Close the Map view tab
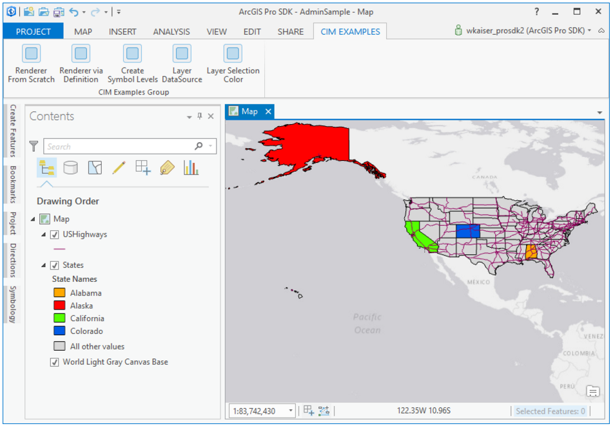This screenshot has height=426, width=613. click(x=268, y=112)
